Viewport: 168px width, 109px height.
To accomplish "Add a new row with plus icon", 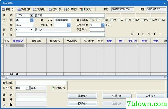I will (x=154, y=34).
